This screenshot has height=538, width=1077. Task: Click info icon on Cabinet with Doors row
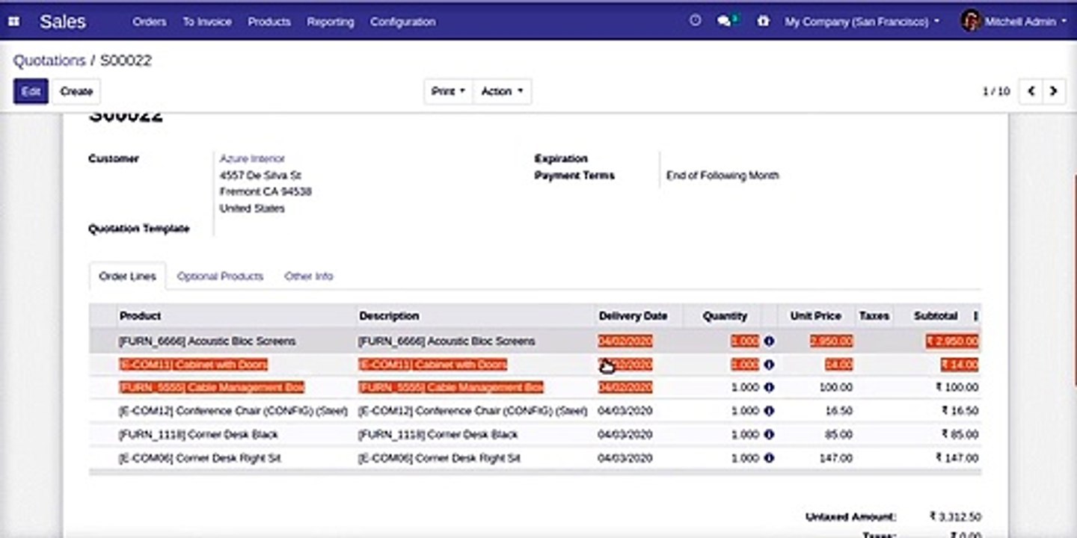pos(769,365)
